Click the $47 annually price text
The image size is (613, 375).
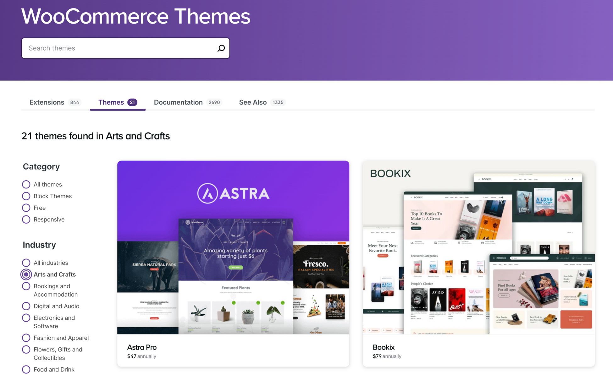click(141, 356)
